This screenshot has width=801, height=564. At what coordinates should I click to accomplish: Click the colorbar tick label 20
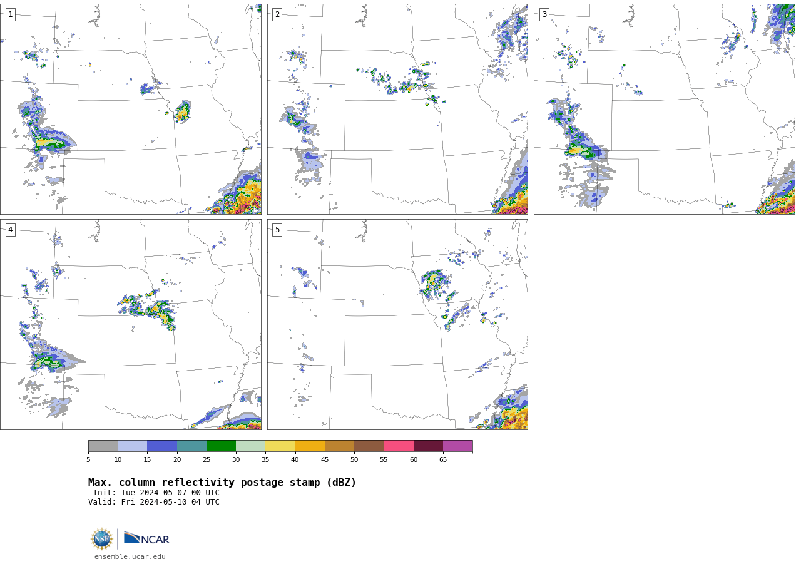(x=177, y=460)
